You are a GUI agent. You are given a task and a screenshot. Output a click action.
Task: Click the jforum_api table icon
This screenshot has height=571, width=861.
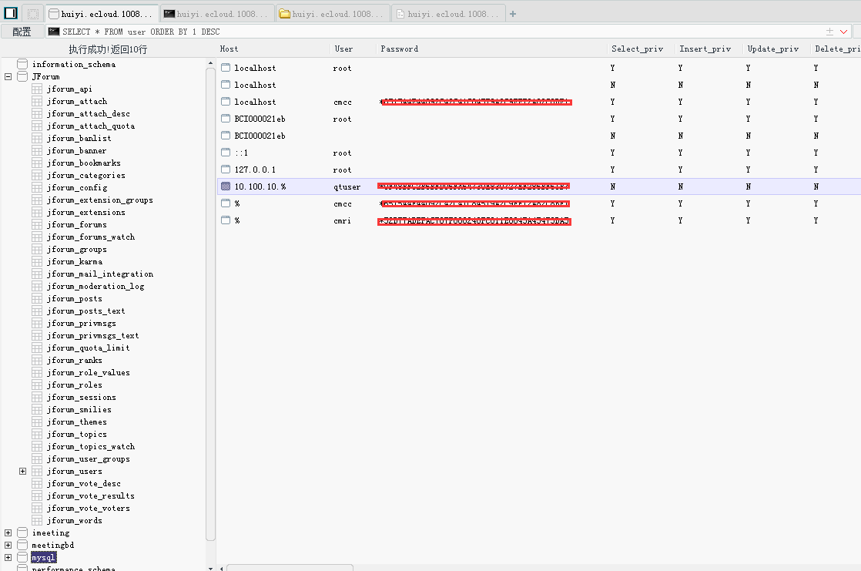(x=37, y=89)
